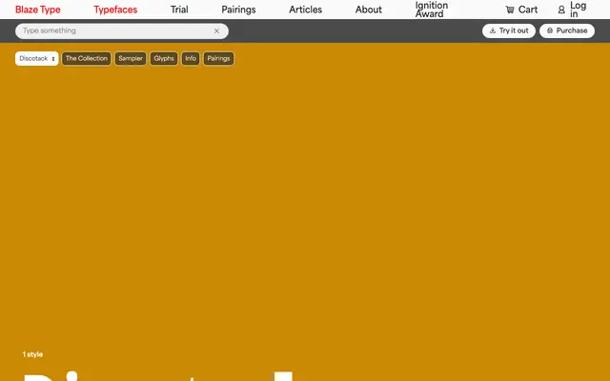Open the Cart link
The width and height of the screenshot is (610, 381).
point(521,10)
